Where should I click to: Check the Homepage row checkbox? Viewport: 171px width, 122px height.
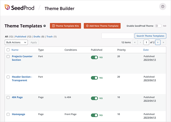pos(8,114)
